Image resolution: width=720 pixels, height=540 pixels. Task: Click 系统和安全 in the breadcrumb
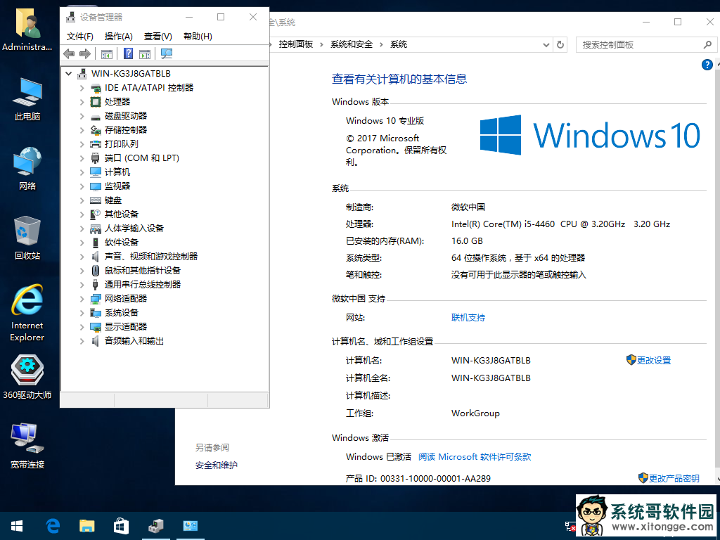pos(352,44)
